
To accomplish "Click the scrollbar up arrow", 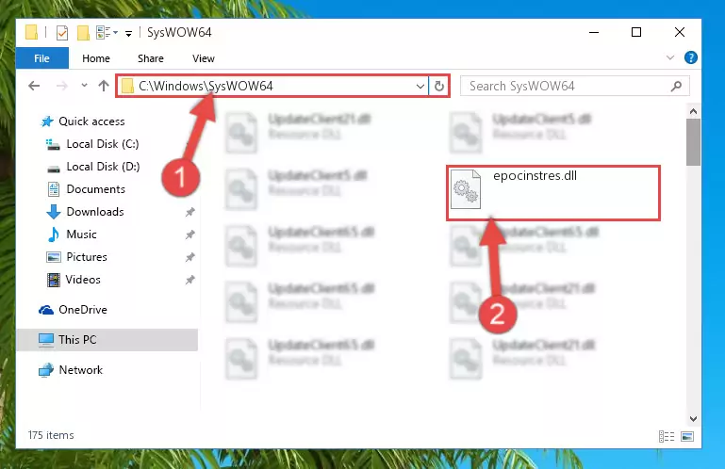I will click(x=693, y=111).
